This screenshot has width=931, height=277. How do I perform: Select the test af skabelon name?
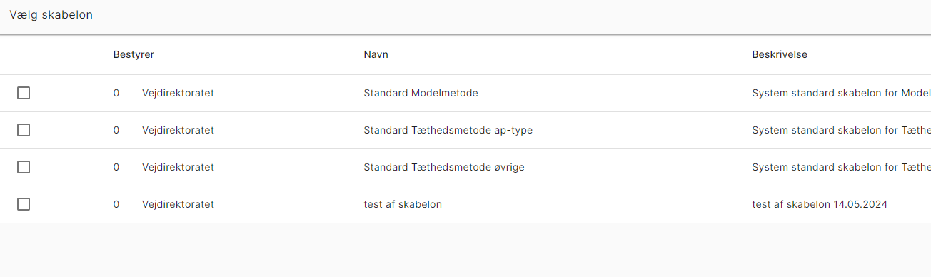[x=403, y=204]
